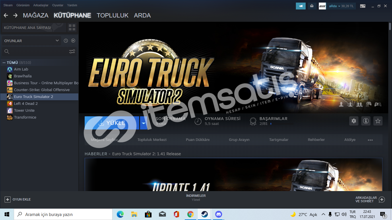Show more links with the ellipsis

(x=370, y=140)
